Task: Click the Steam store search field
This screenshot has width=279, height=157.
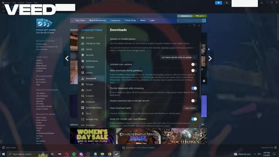Action: (x=190, y=20)
